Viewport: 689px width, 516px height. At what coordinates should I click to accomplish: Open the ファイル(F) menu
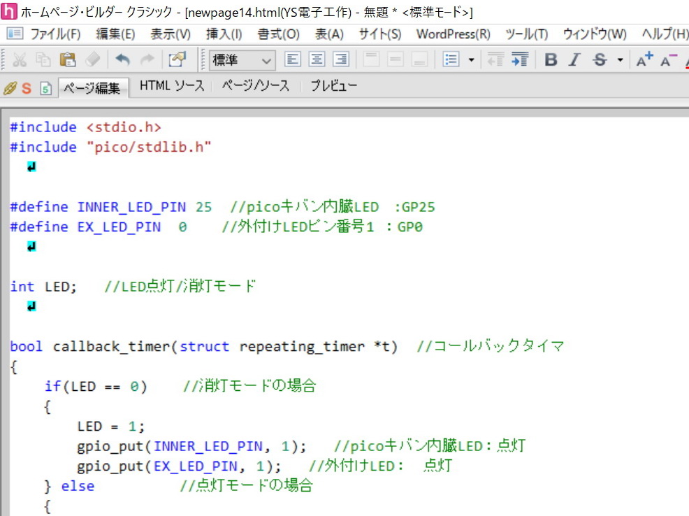coord(55,34)
